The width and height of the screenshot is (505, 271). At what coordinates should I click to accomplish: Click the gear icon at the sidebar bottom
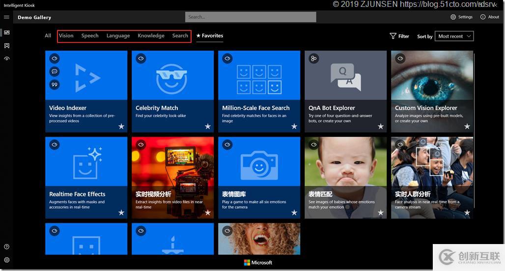coord(6,260)
